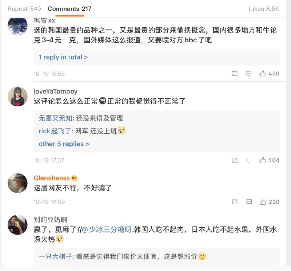Viewport: 291px width, 271px height.
Task: Click the forward icon on Glensheess's comment
Action: pyautogui.click(x=234, y=201)
